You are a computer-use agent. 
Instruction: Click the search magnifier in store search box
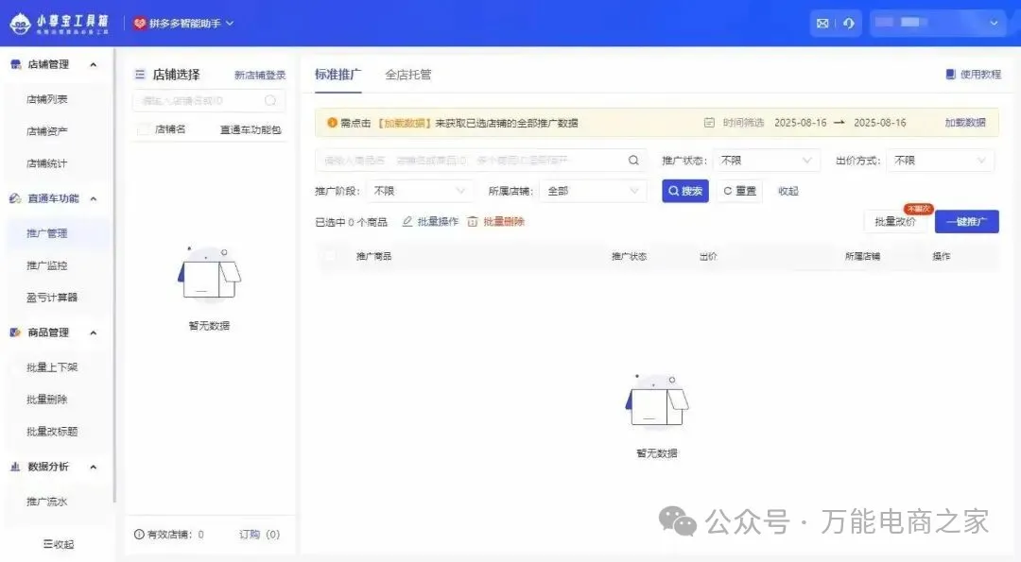(x=270, y=100)
